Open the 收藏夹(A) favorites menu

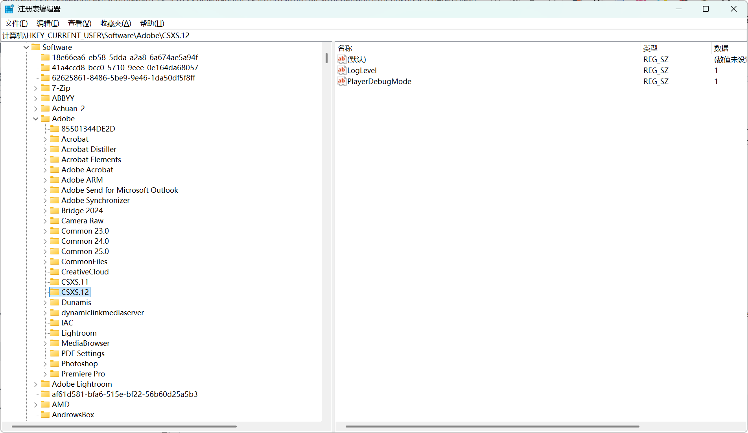pos(116,24)
